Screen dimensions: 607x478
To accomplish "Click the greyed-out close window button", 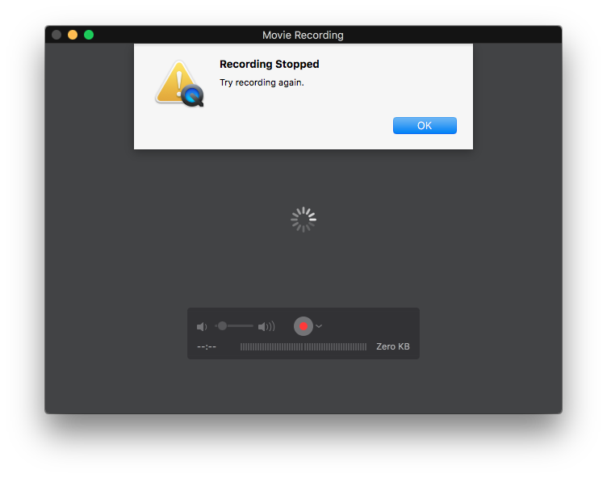I will coord(57,35).
